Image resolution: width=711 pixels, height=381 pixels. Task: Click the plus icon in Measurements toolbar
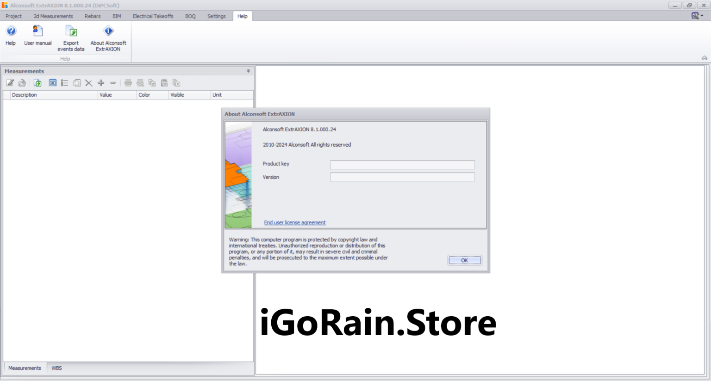tap(101, 83)
